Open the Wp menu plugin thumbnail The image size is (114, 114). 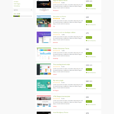(44, 85)
